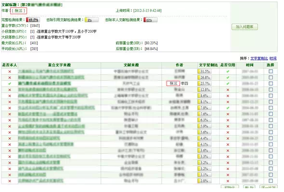Click the green check under 是否引用 in 7.8% row
Image resolution: width=284 pixels, height=192 pixels.
(x=228, y=108)
